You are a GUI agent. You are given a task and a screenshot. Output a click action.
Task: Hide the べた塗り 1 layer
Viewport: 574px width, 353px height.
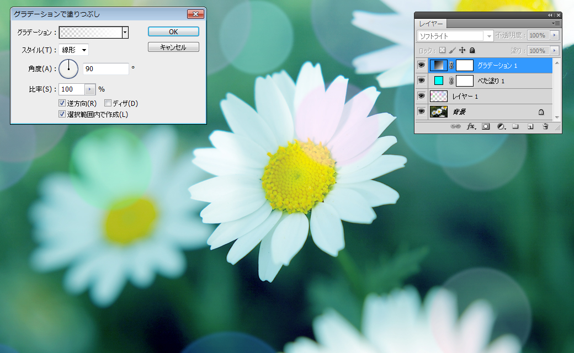[x=421, y=81]
